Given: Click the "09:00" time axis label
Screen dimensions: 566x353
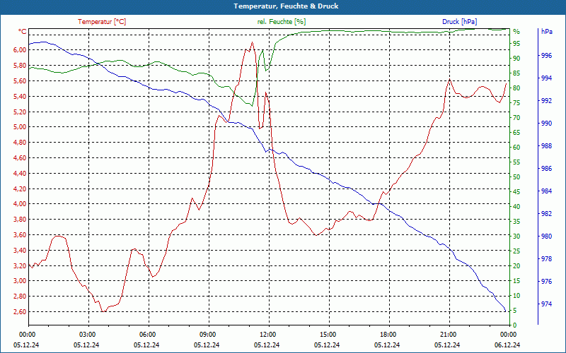Looking at the screenshot, I should coord(207,334).
